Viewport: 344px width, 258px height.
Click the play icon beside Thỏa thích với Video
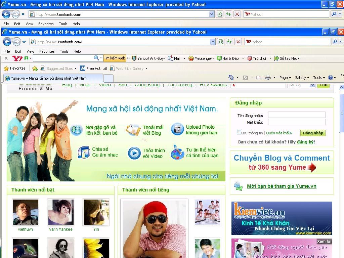(134, 153)
